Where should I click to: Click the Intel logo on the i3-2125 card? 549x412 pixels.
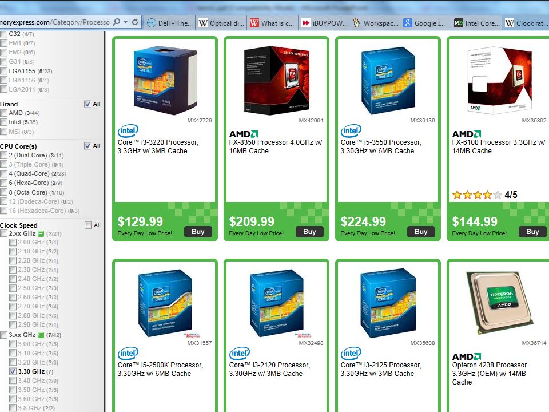pyautogui.click(x=351, y=354)
